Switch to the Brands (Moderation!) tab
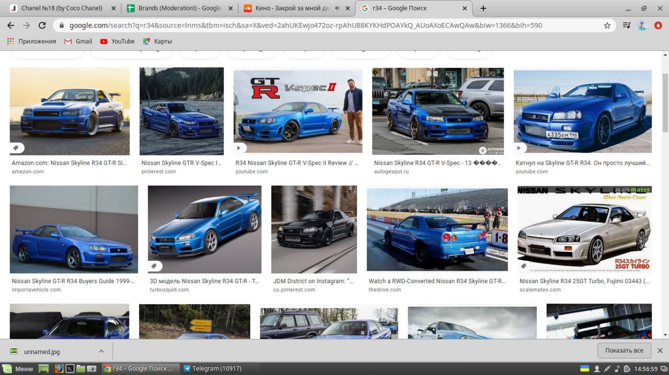 [179, 8]
